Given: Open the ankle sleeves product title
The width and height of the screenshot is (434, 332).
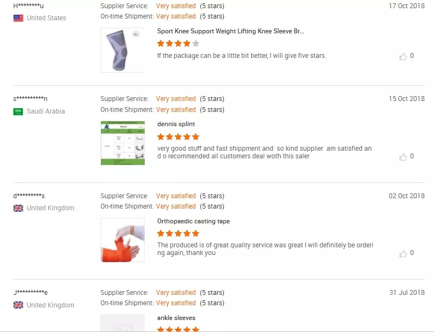Looking at the screenshot, I should [x=176, y=318].
